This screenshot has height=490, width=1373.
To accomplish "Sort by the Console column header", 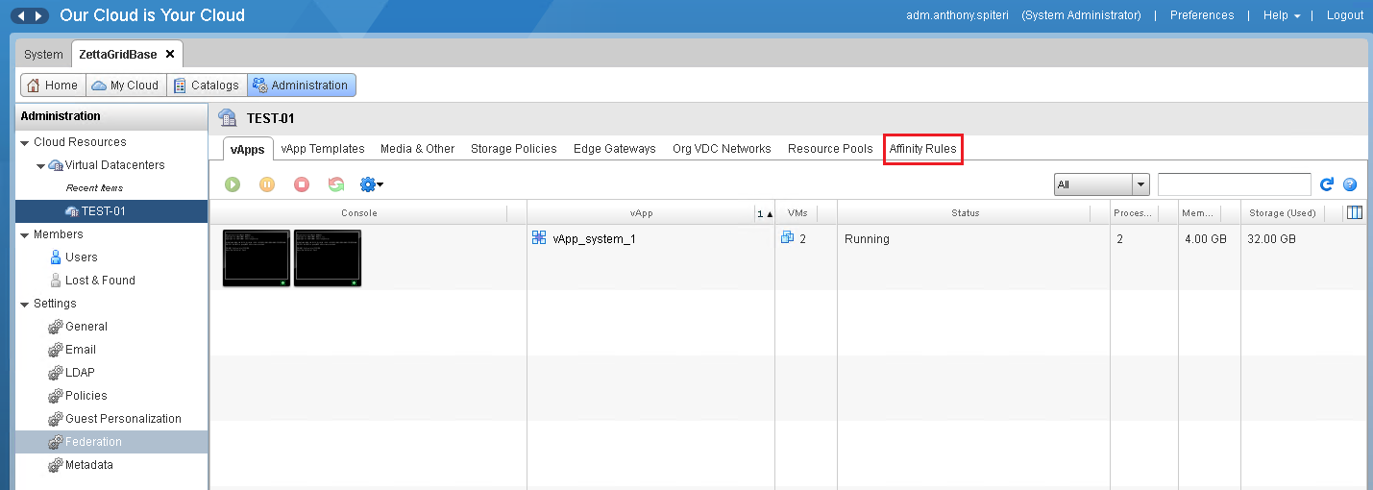I will click(358, 213).
